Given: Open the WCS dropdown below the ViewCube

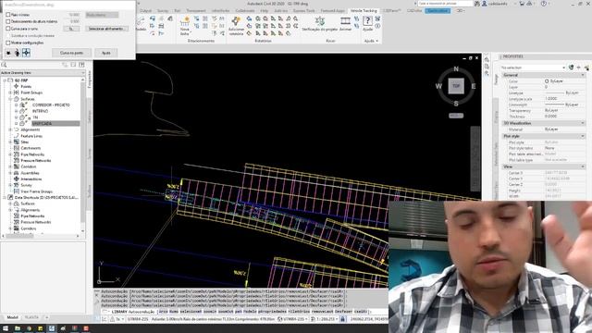Looking at the screenshot, I should click(456, 116).
